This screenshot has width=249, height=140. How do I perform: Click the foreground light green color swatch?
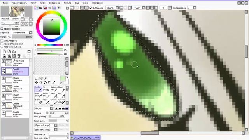(63, 79)
